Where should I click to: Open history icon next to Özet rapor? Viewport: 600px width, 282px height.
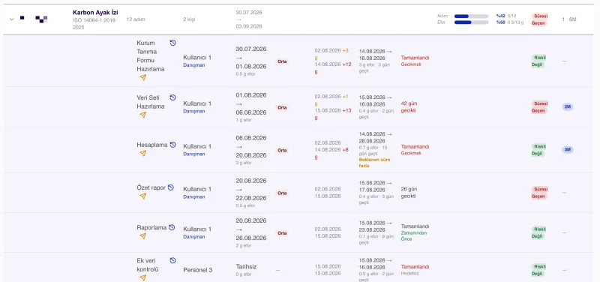171,187
